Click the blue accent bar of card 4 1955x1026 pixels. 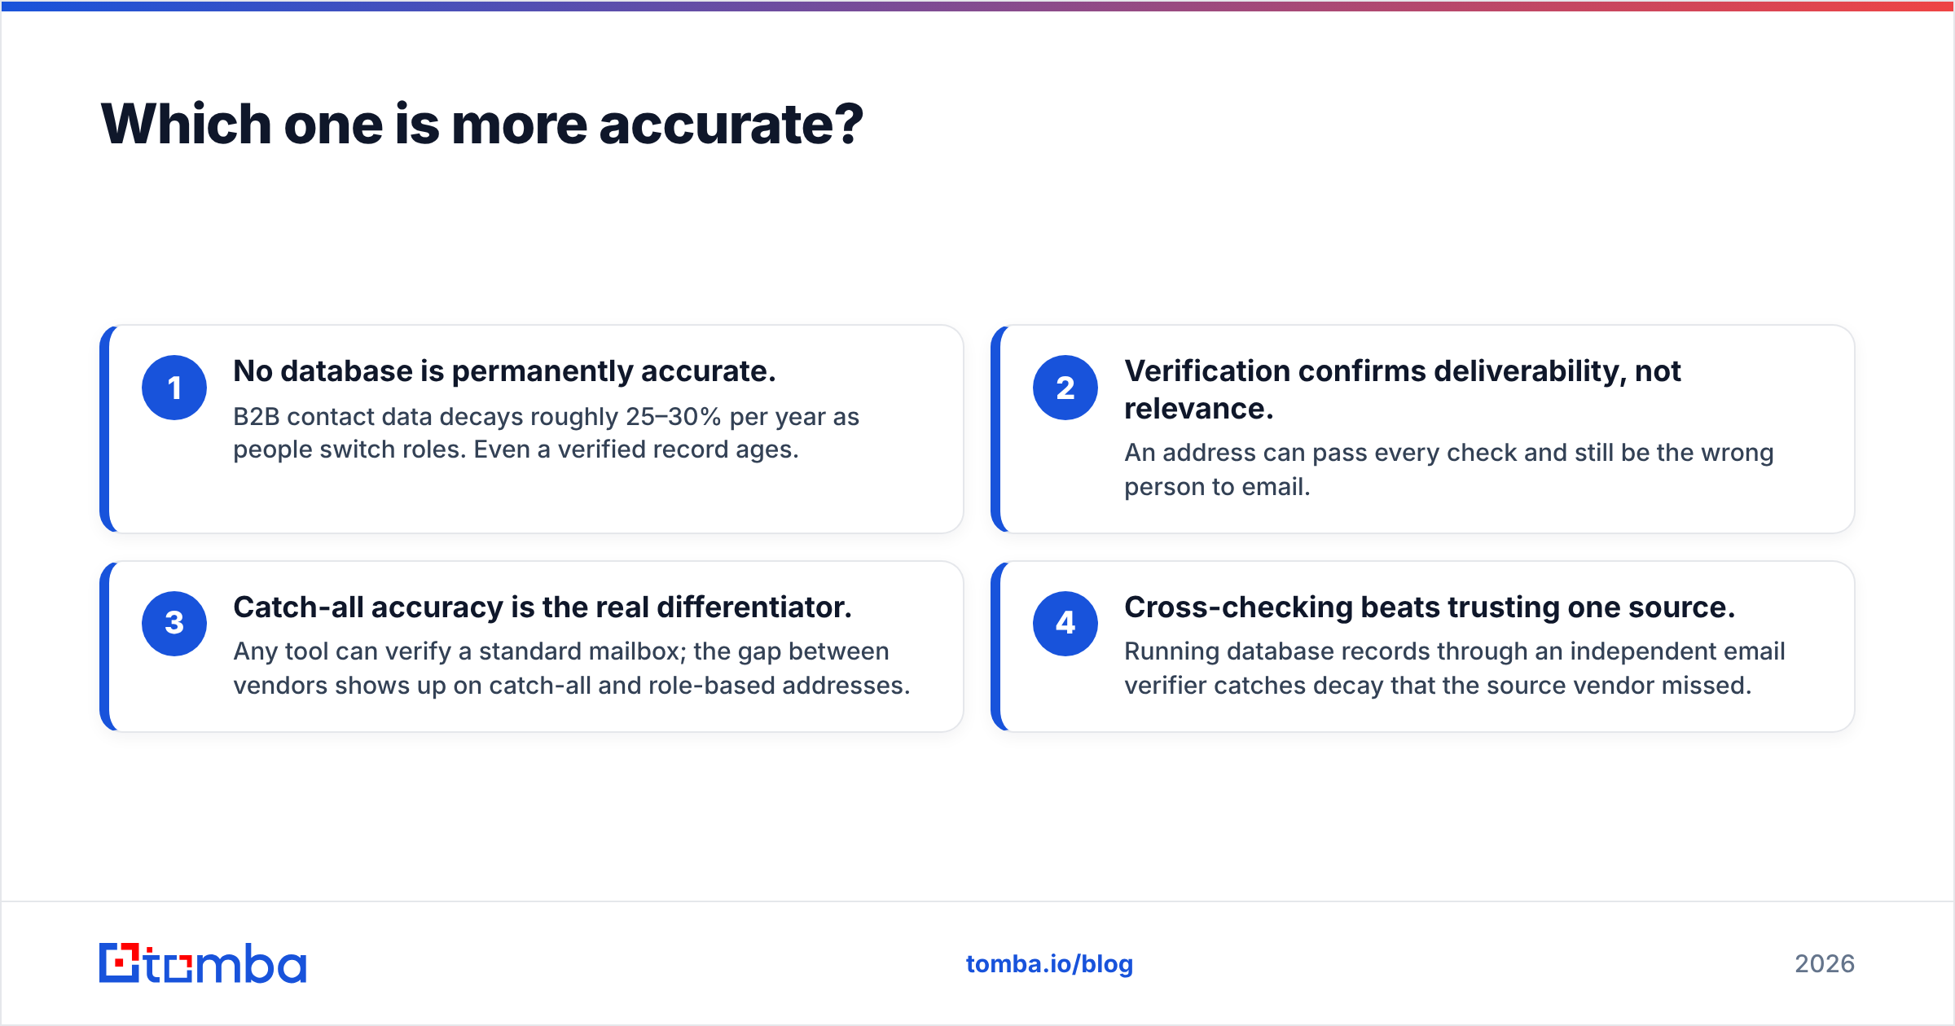click(x=995, y=647)
